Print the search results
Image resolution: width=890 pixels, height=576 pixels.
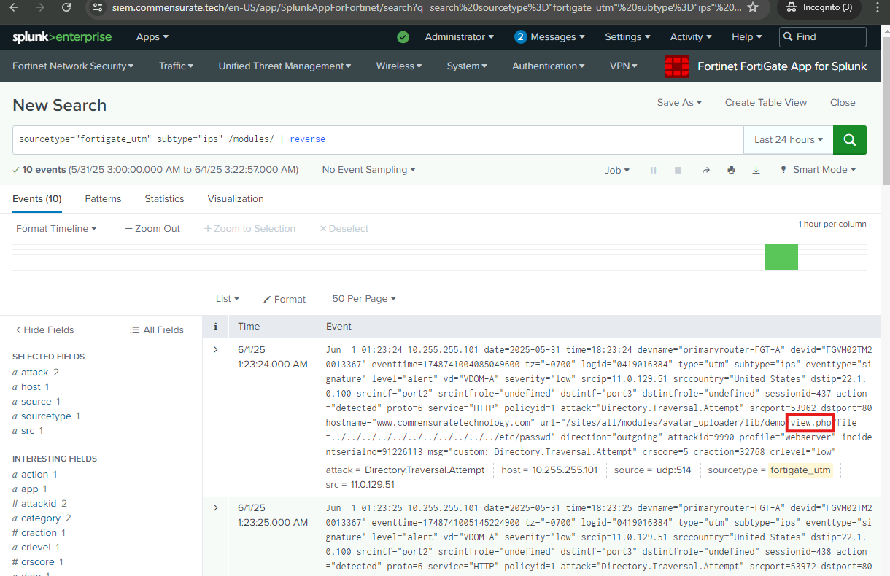pyautogui.click(x=731, y=170)
